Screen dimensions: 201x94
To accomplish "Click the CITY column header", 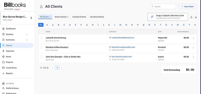I will (x=160, y=32).
